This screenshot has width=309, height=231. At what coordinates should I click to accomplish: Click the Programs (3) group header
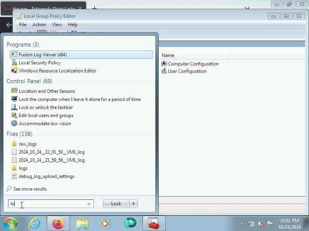23,45
